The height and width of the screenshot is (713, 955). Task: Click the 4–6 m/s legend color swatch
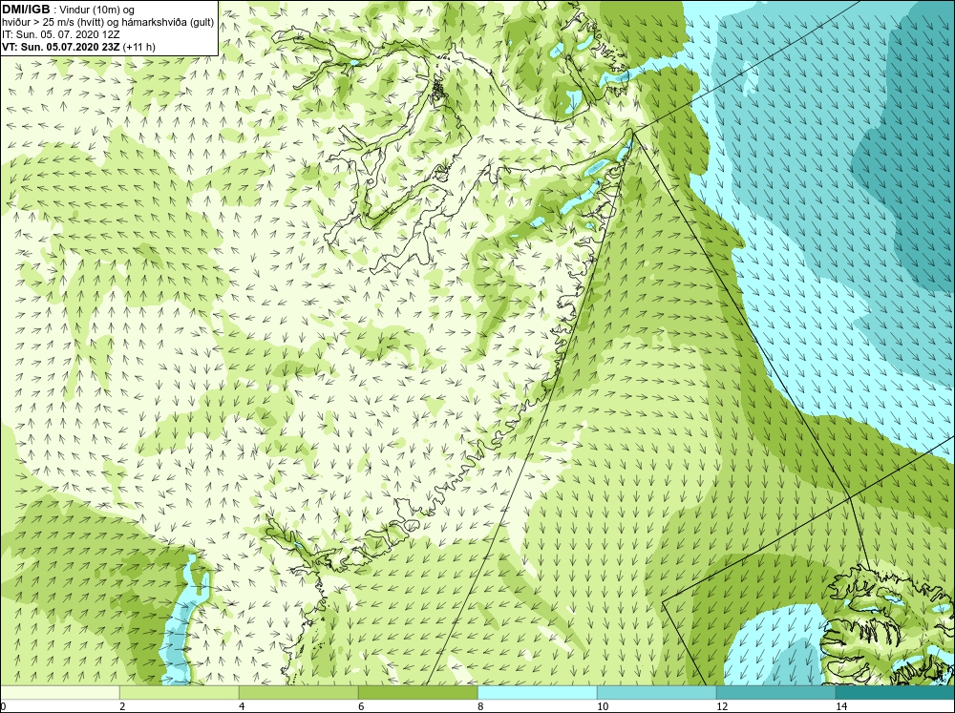coord(298,692)
